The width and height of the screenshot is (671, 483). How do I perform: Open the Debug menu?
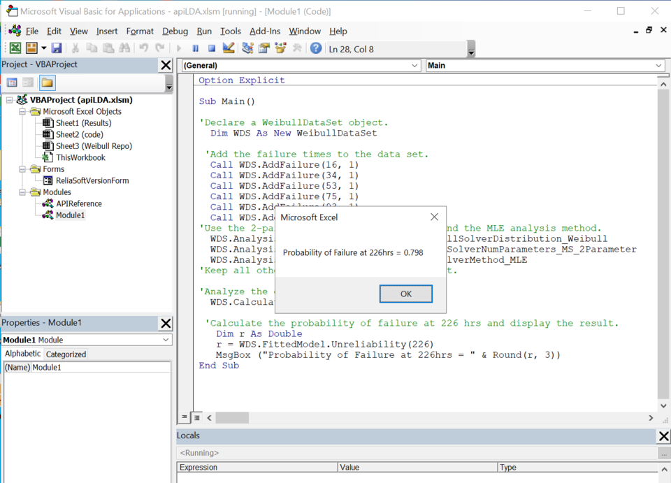(x=175, y=31)
